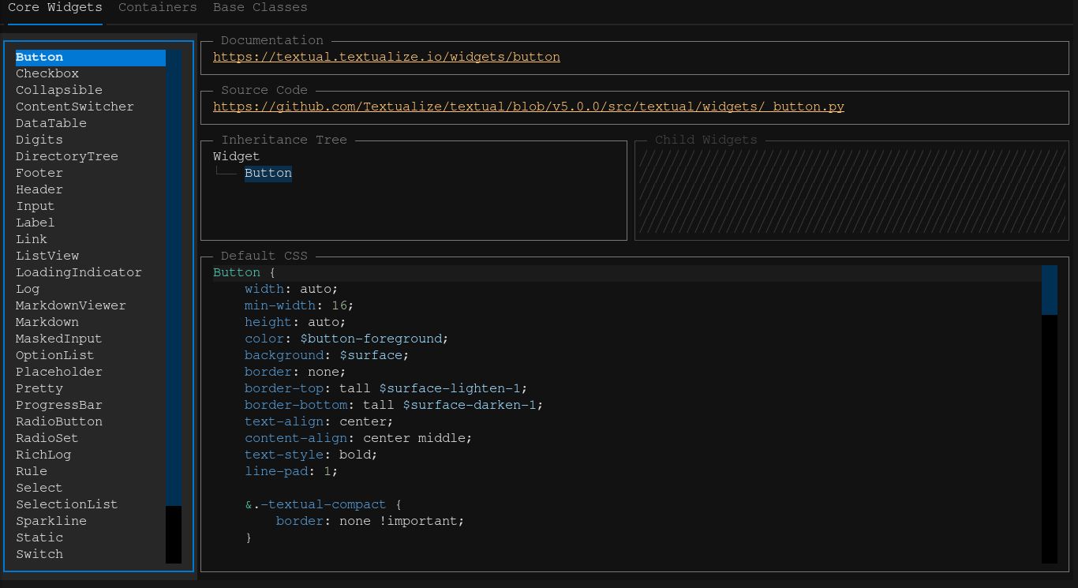The image size is (1078, 588).
Task: Open the Button documentation link
Action: [386, 56]
